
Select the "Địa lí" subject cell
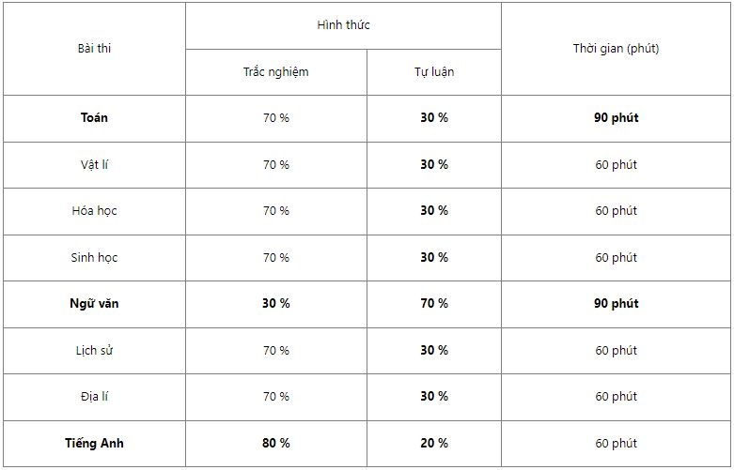[94, 397]
